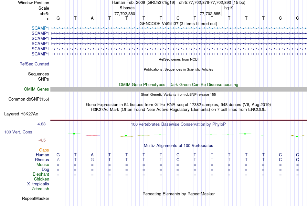
Task: Click the gray OMIM Genes bar
Action: (178, 89)
